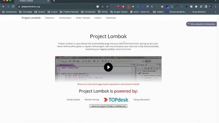Bookmark this page with the star icon
Image resolution: width=219 pixels, height=123 pixels.
click(107, 6)
